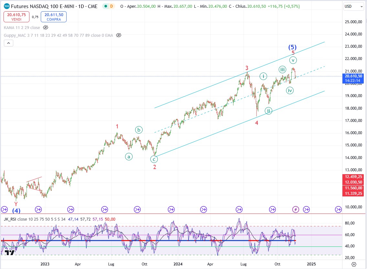367x269 pixels.
Task: Select the Guppy_MAC indicator legend
Action: click(x=58, y=35)
